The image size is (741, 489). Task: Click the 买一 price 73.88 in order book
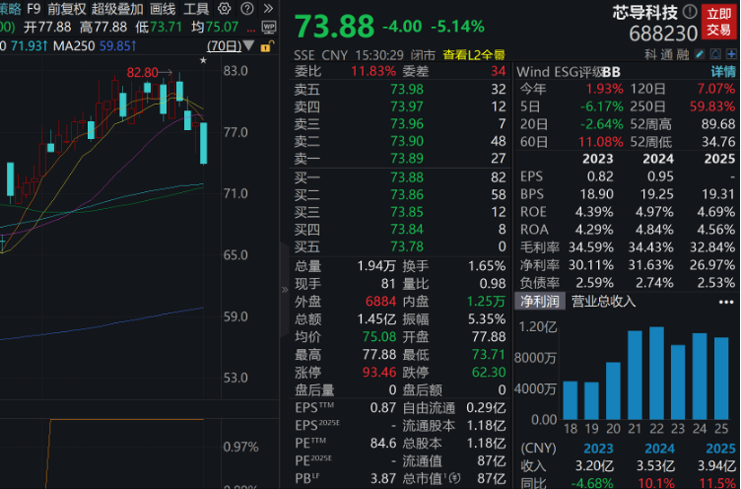pos(407,177)
